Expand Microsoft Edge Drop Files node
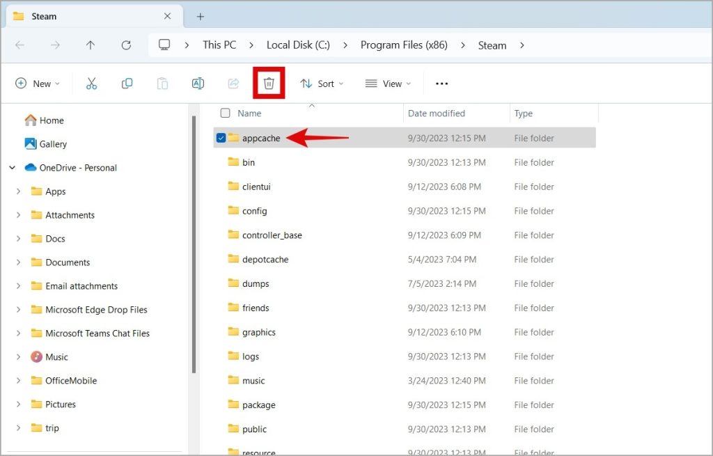713x456 pixels. 18,310
